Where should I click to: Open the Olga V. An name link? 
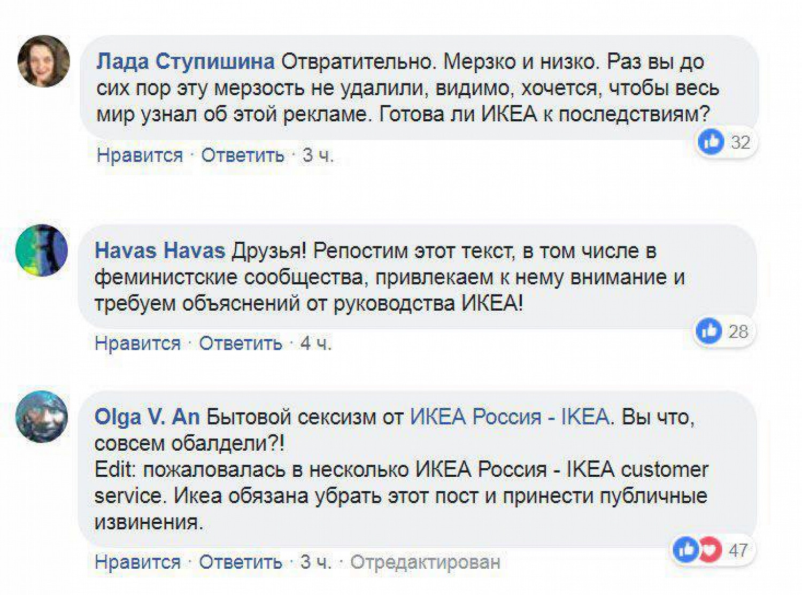[147, 417]
